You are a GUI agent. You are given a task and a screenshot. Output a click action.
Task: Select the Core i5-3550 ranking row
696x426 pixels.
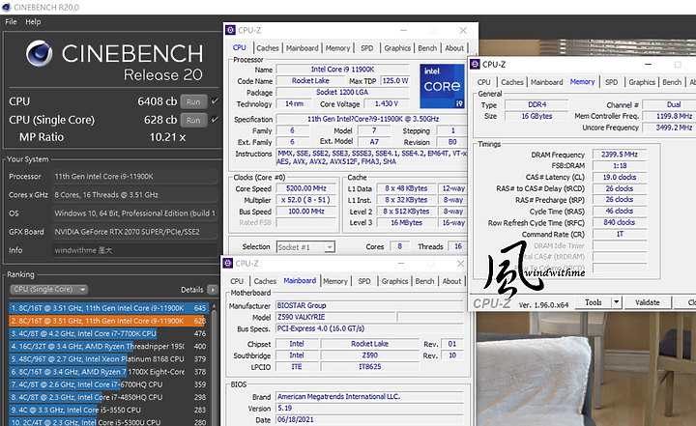(x=108, y=410)
